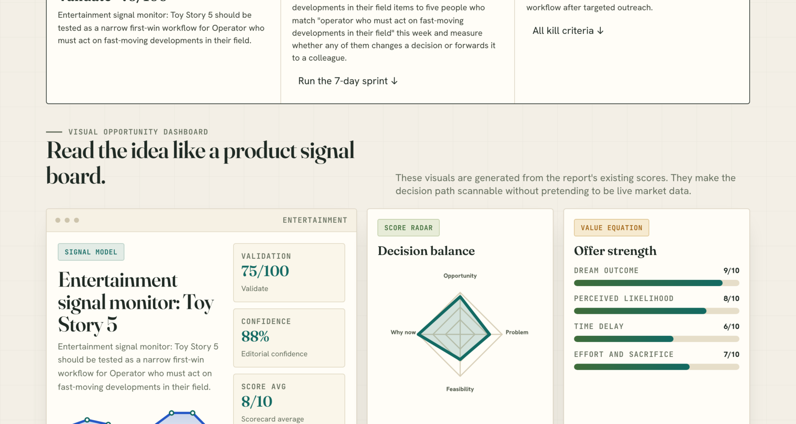Open the Run the 7-day sprint link
Image resolution: width=796 pixels, height=424 pixels.
point(348,81)
